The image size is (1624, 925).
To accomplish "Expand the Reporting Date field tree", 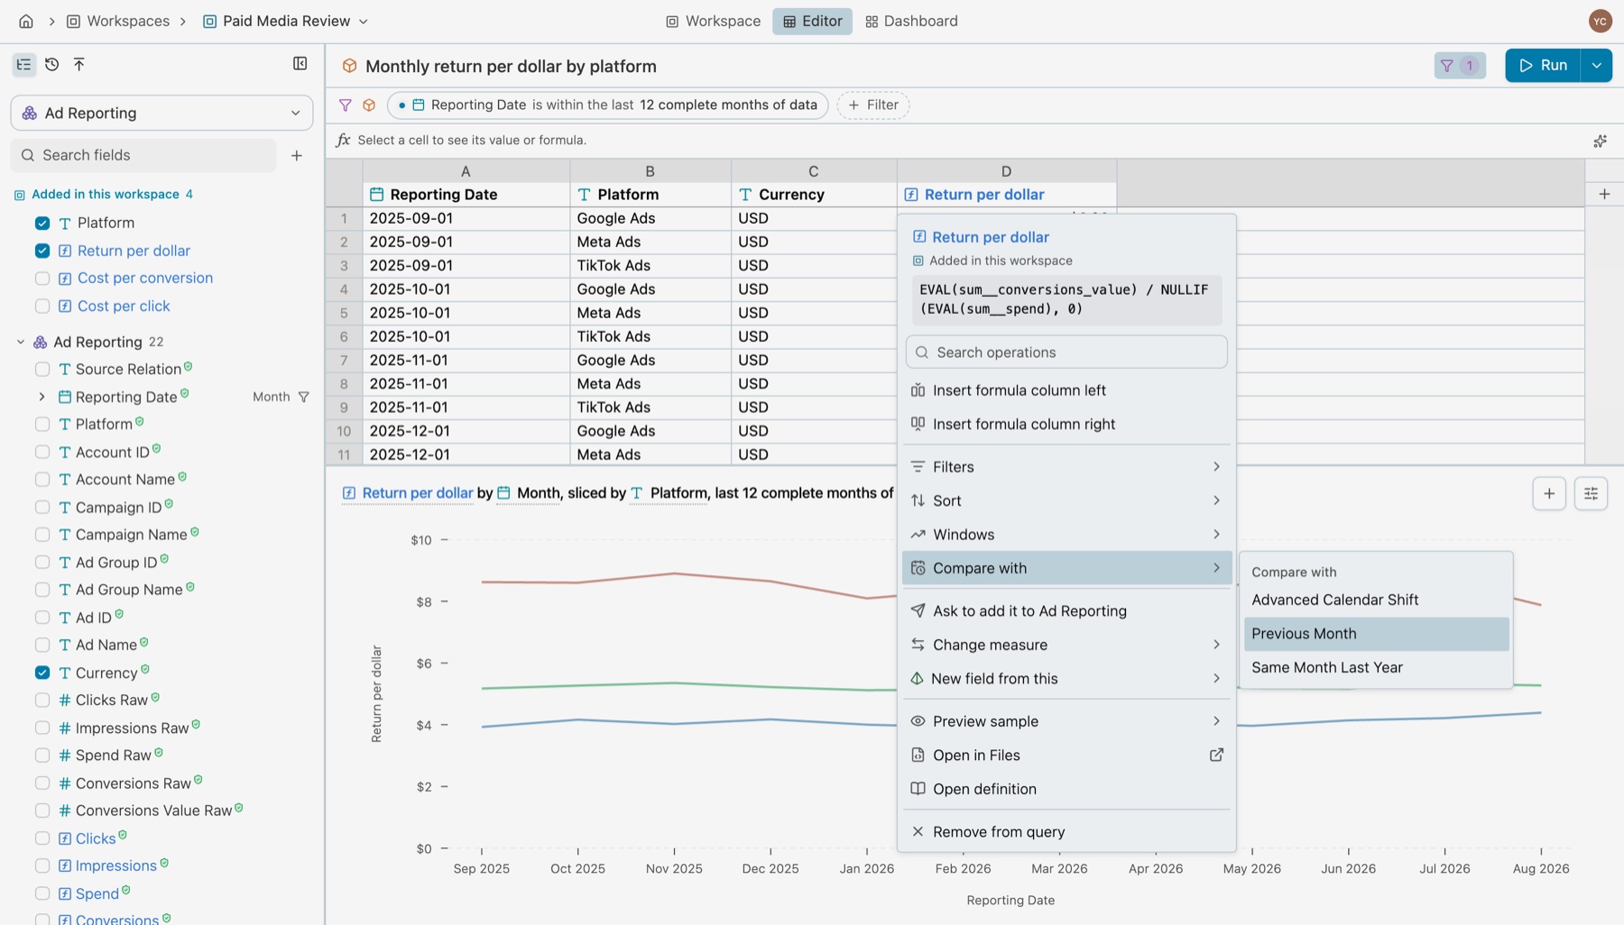I will (42, 397).
